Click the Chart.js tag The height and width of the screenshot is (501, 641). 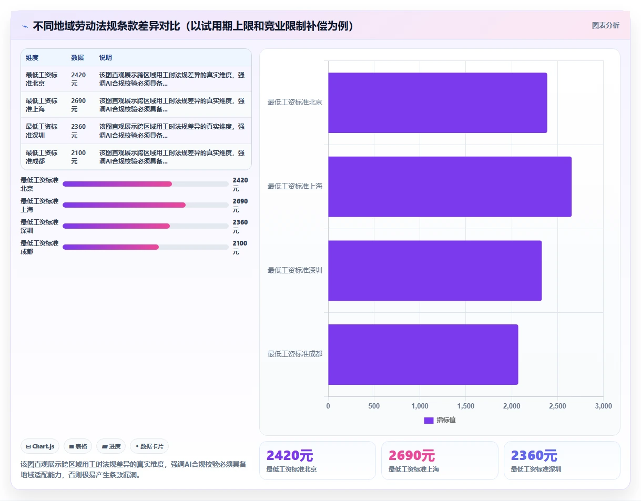click(40, 446)
